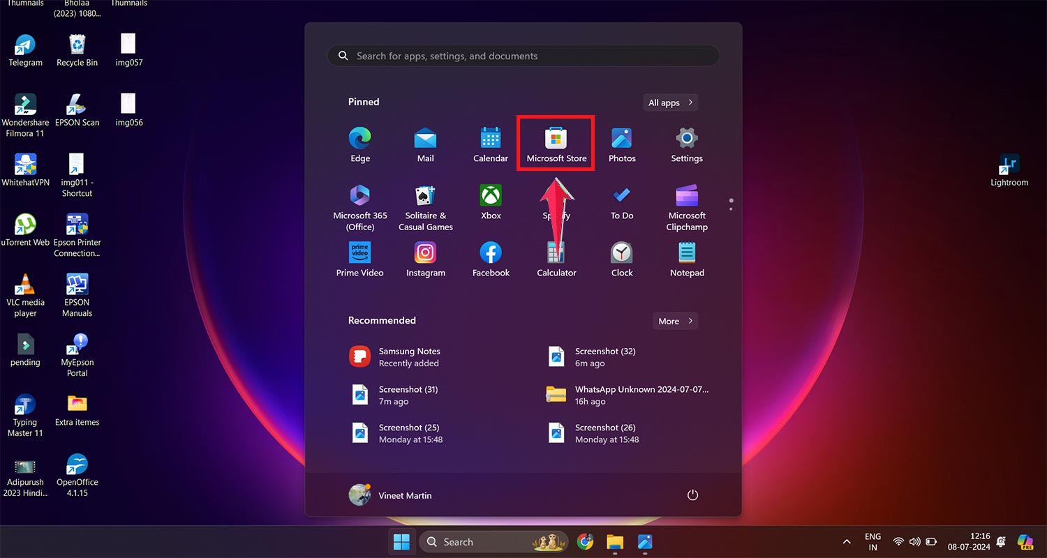Click the Start menu search field

point(522,56)
